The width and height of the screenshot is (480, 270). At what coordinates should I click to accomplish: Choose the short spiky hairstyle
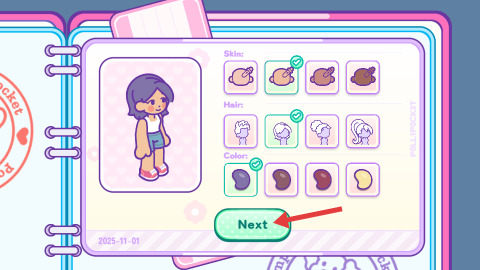click(x=240, y=131)
